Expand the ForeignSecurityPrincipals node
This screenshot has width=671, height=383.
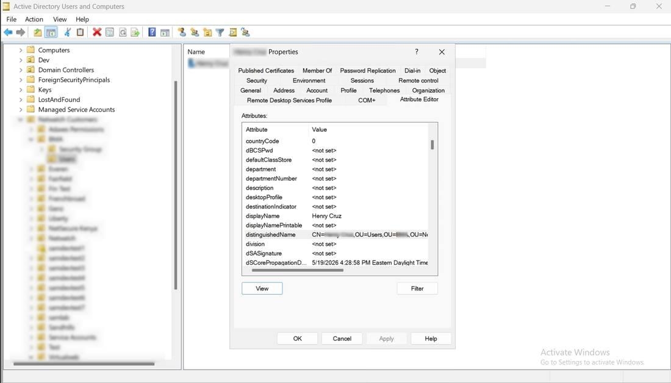tap(21, 80)
